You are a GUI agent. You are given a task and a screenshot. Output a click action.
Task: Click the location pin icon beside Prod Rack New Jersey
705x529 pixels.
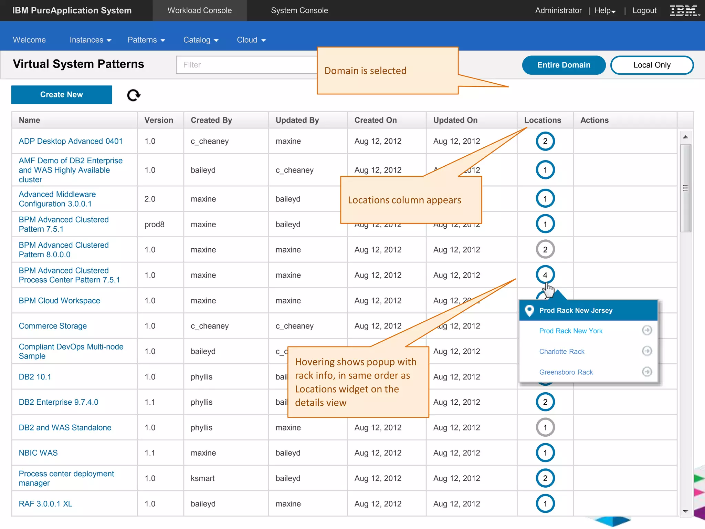(x=529, y=310)
